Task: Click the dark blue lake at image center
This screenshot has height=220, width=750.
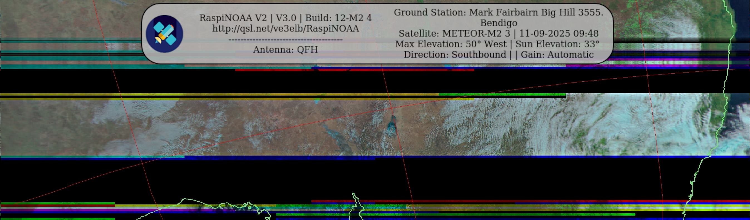Action: point(392,126)
